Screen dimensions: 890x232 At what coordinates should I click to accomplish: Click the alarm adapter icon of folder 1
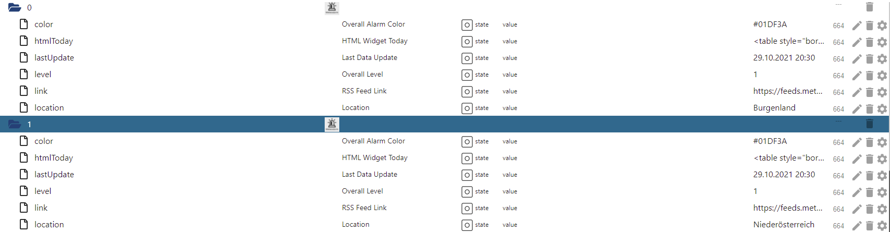click(x=331, y=124)
